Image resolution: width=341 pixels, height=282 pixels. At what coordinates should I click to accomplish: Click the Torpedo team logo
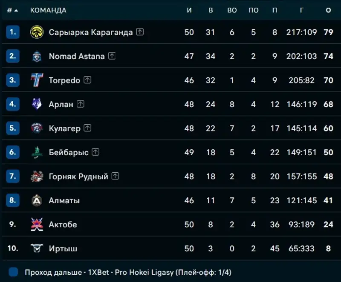tap(37, 80)
